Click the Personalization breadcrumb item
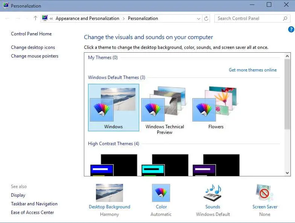This screenshot has height=223, width=295. point(143,18)
